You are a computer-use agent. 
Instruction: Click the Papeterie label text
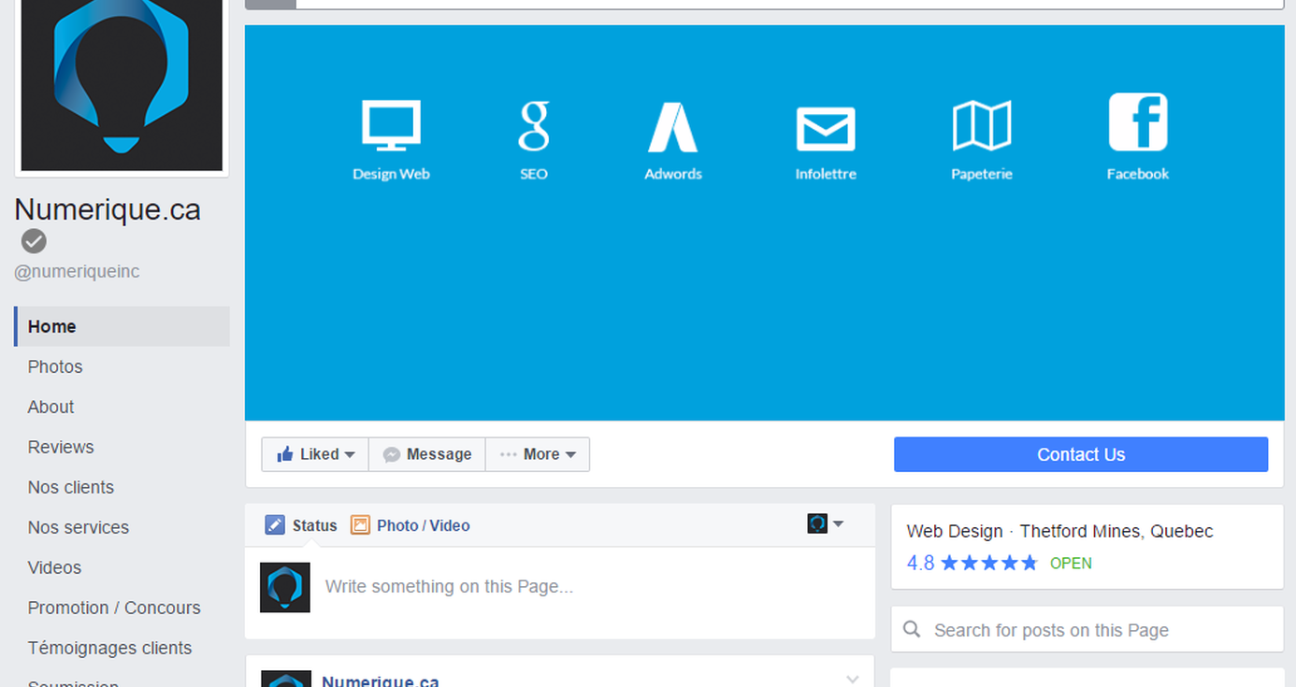tap(982, 174)
